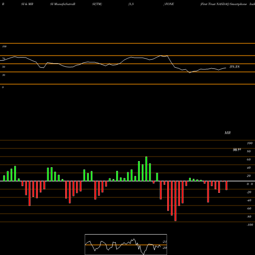Click the RSI axis label 100
Viewport: 255px width, 255px height.
point(4,46)
